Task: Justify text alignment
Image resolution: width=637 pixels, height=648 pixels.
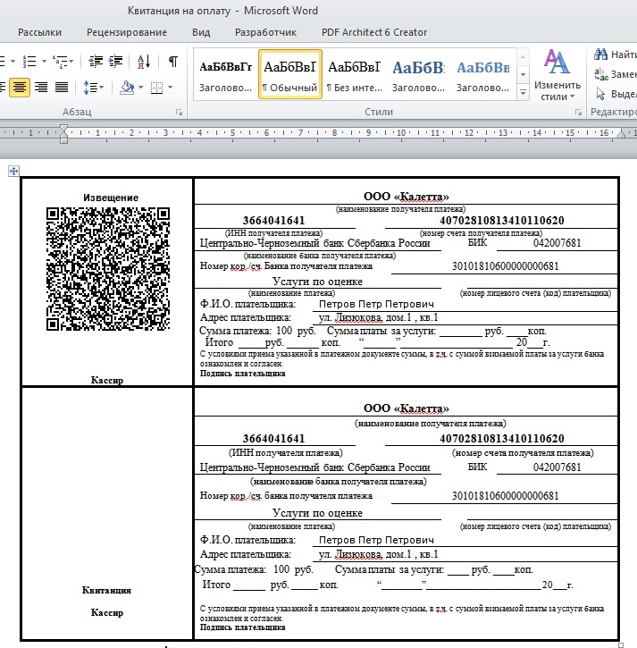Action: point(62,88)
